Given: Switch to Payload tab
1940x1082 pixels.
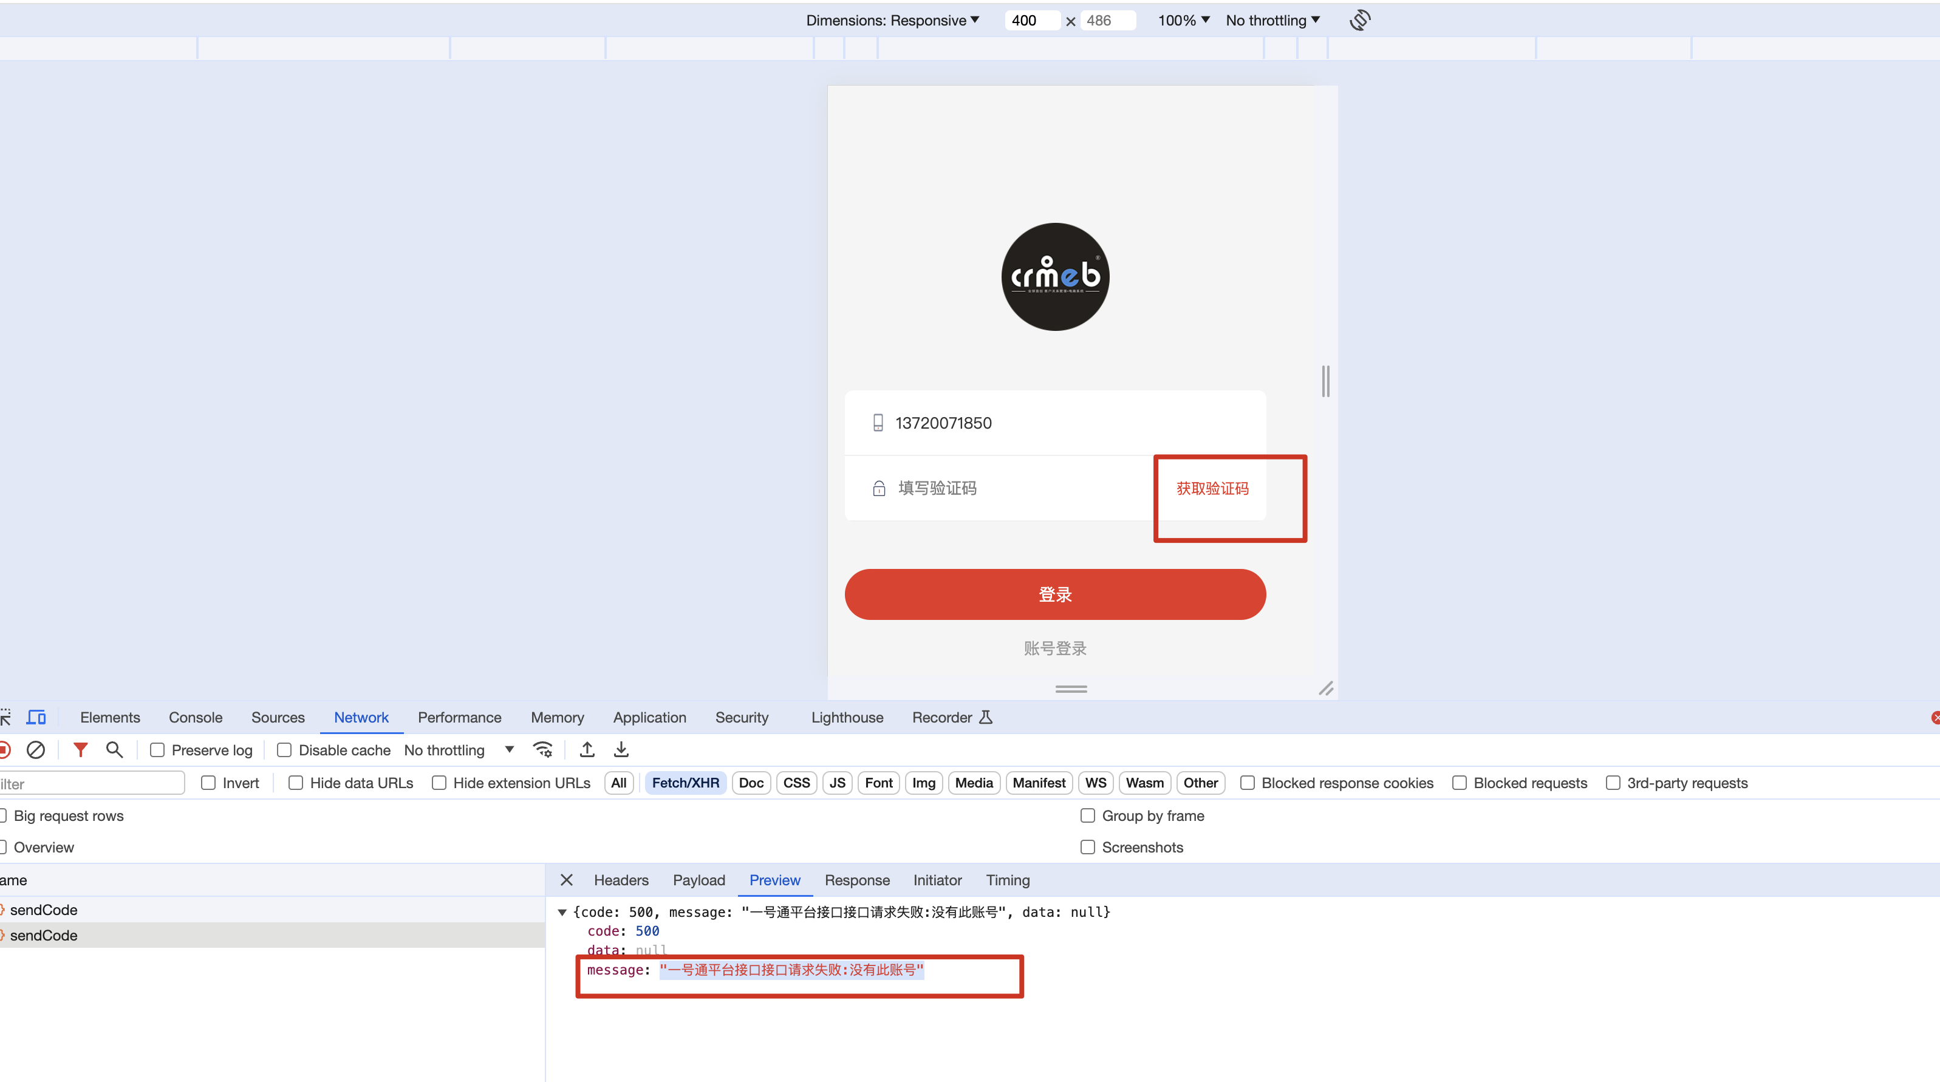Looking at the screenshot, I should pos(699,879).
